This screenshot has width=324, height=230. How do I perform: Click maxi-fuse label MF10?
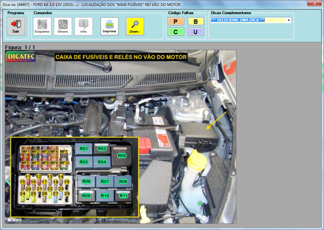(x=65, y=163)
